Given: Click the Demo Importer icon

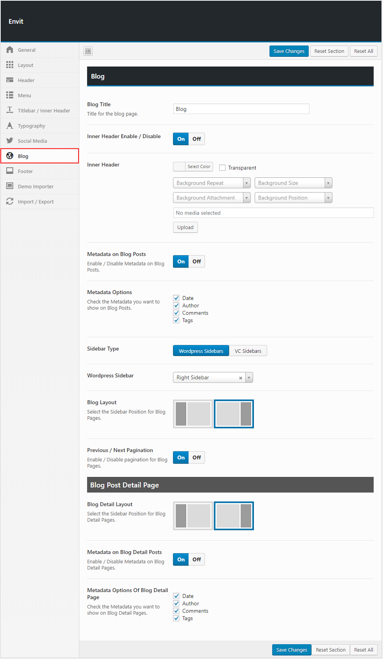Looking at the screenshot, I should click(10, 186).
